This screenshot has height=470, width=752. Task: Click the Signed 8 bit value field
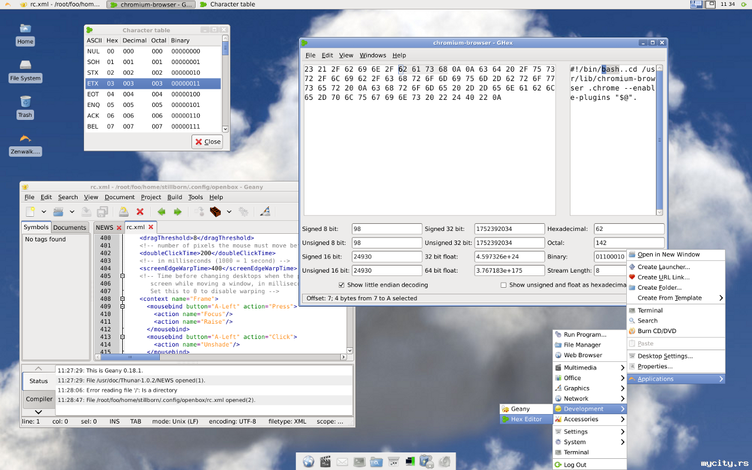(387, 229)
